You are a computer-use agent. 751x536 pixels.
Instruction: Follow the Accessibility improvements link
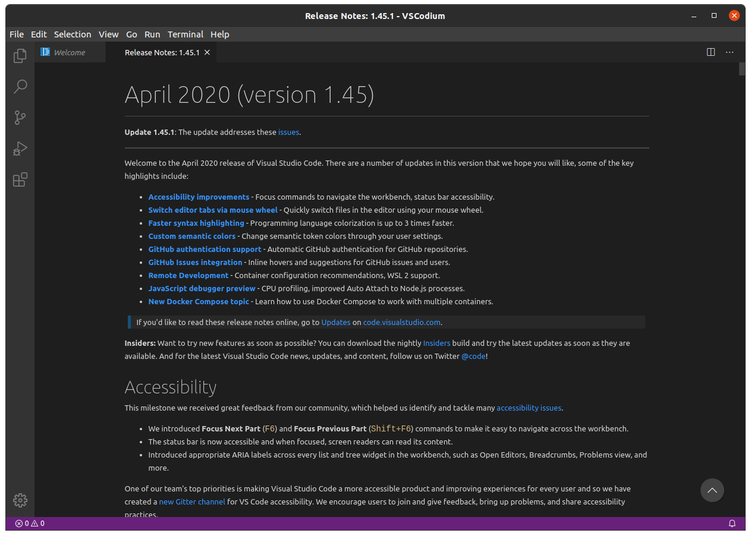(x=199, y=197)
